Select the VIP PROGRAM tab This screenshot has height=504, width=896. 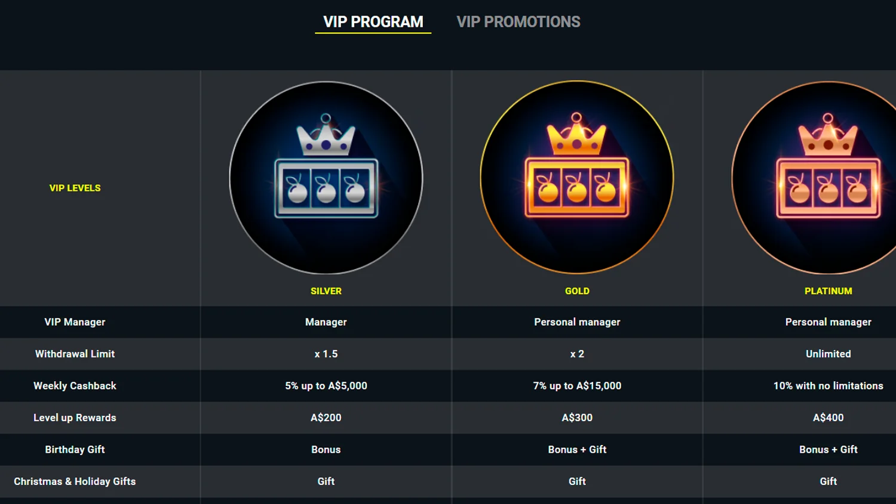pos(373,22)
